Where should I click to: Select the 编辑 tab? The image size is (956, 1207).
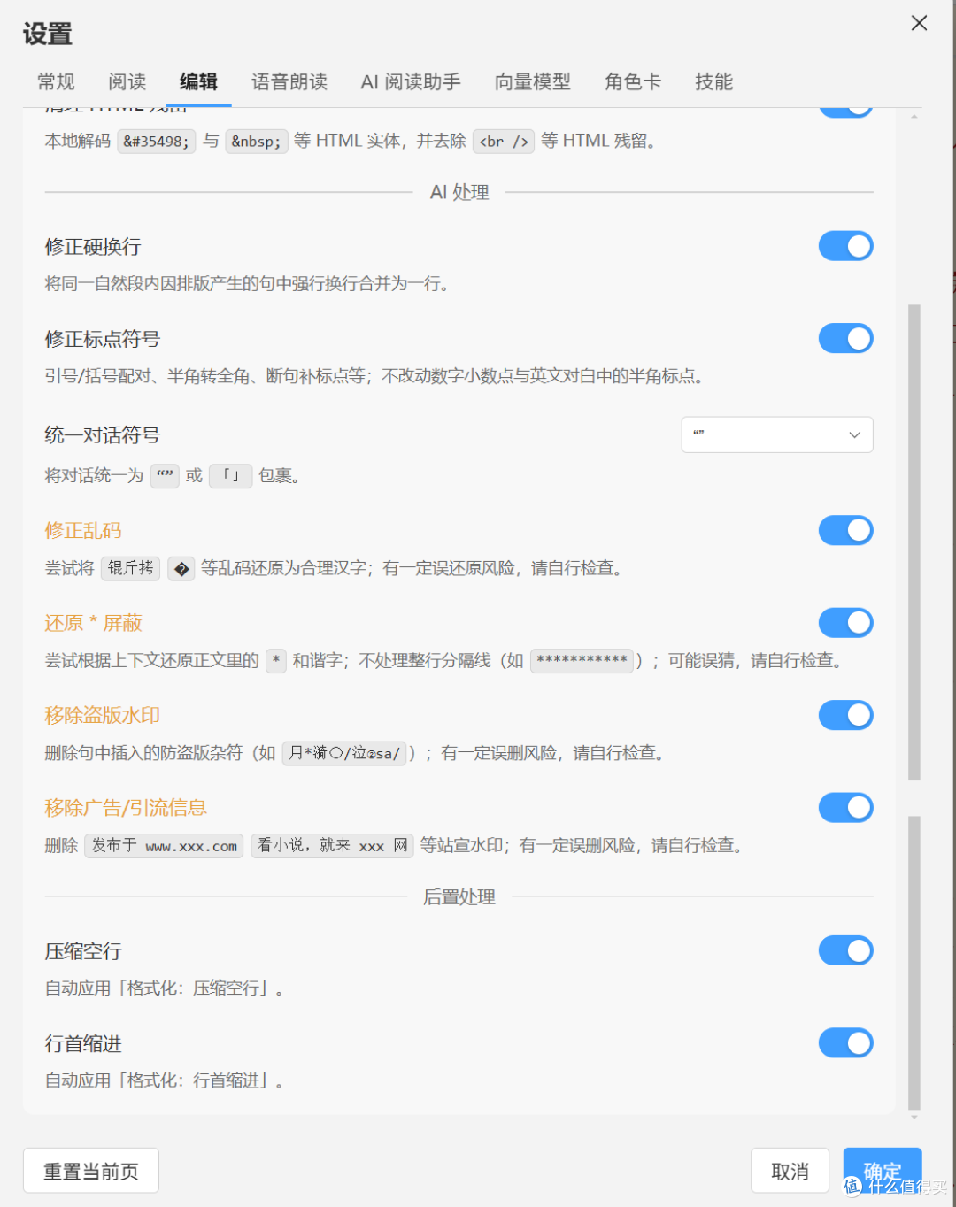click(x=198, y=82)
